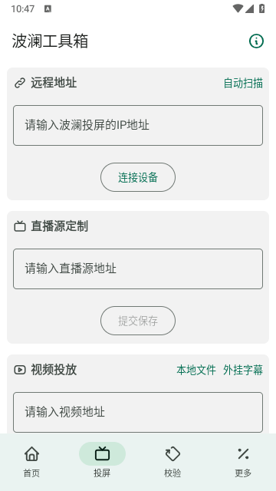Focus the 直播源地址 input field

coord(138,269)
